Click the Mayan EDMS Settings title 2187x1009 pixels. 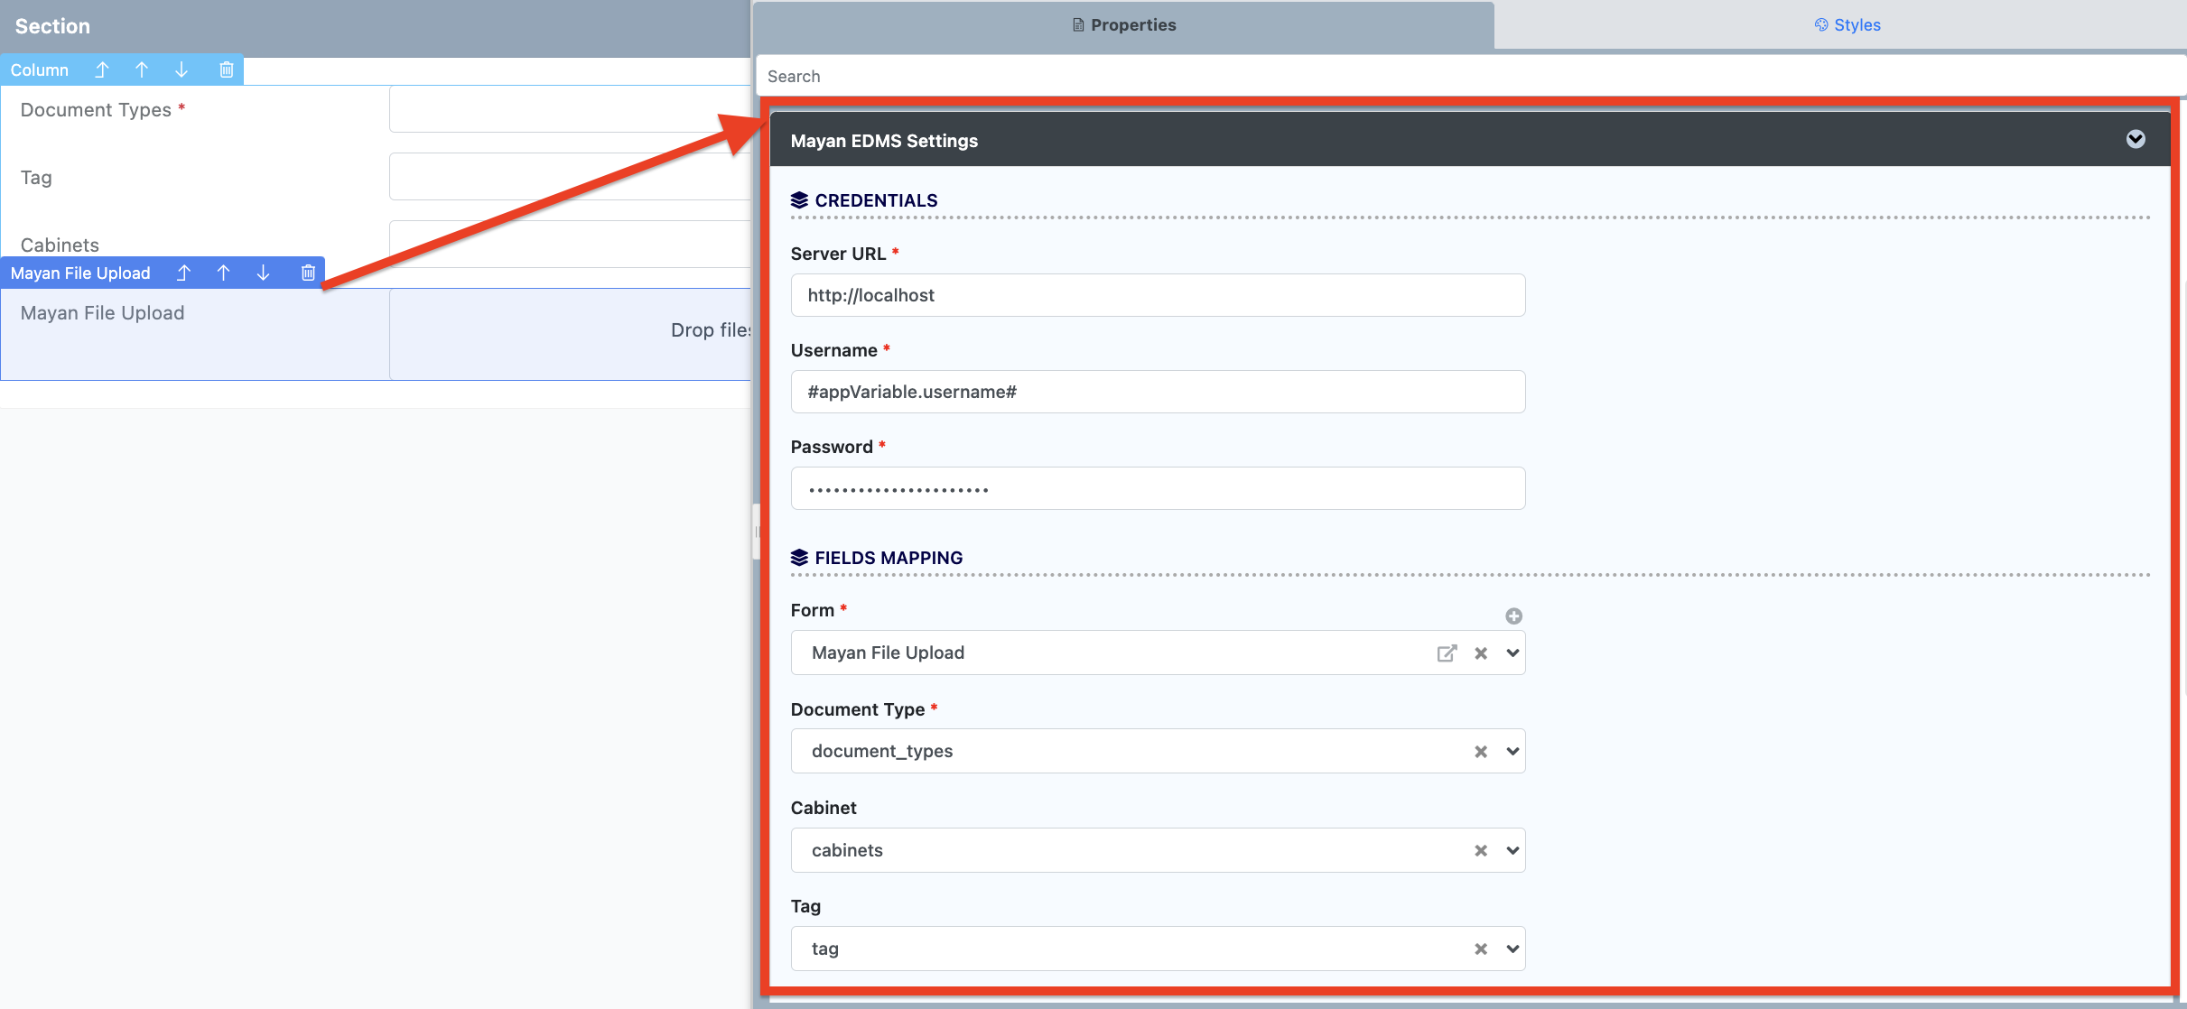coord(884,141)
